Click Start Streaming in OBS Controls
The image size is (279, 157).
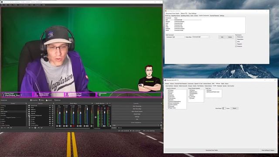click(137, 106)
